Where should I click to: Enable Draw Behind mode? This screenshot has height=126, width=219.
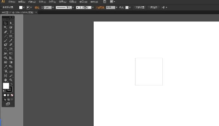click(x=9, y=100)
